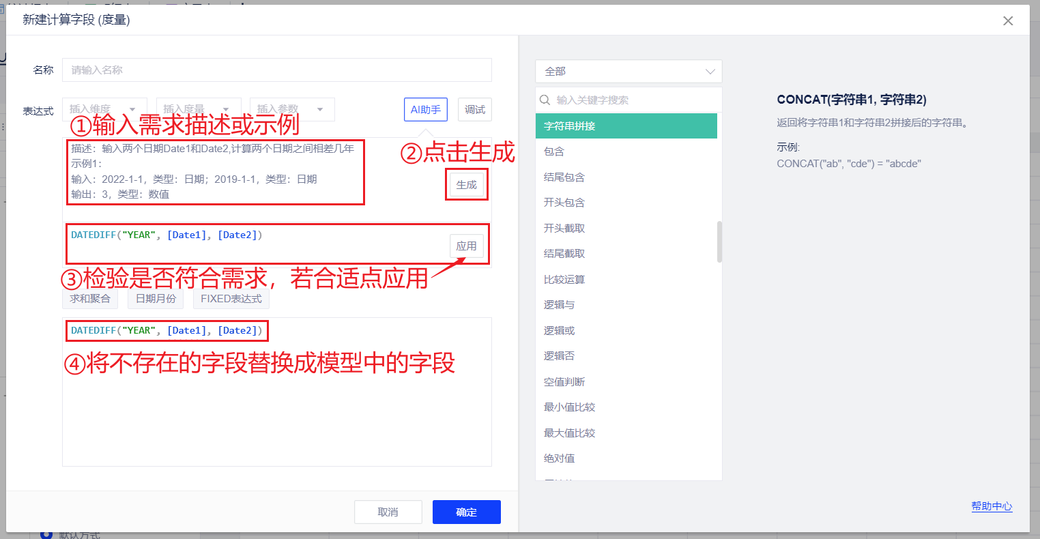Choose the FIXED表达式 template tag

(231, 298)
